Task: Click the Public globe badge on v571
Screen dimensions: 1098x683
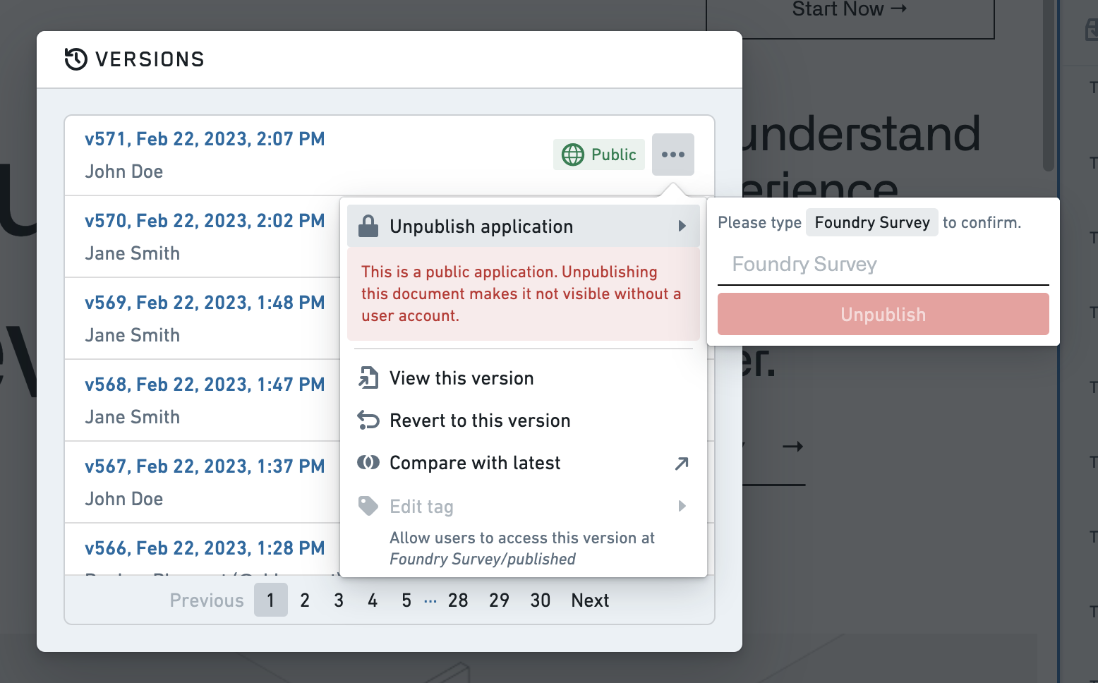Action: pos(599,155)
